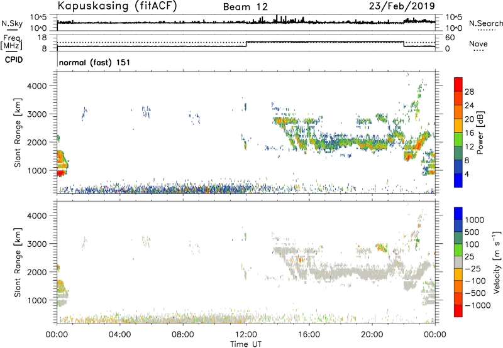Click the red -1000 velocity colorbar swatch
Image resolution: width=503 pixels, height=348 pixels.
pos(458,311)
